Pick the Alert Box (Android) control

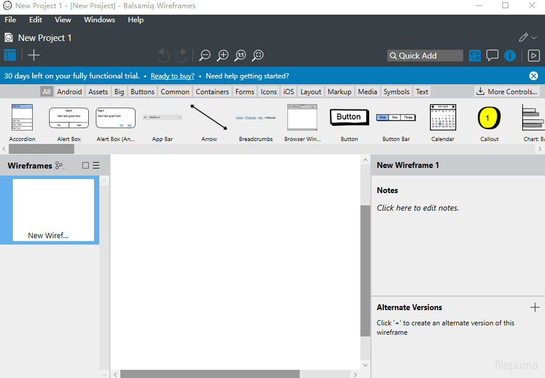pos(116,123)
